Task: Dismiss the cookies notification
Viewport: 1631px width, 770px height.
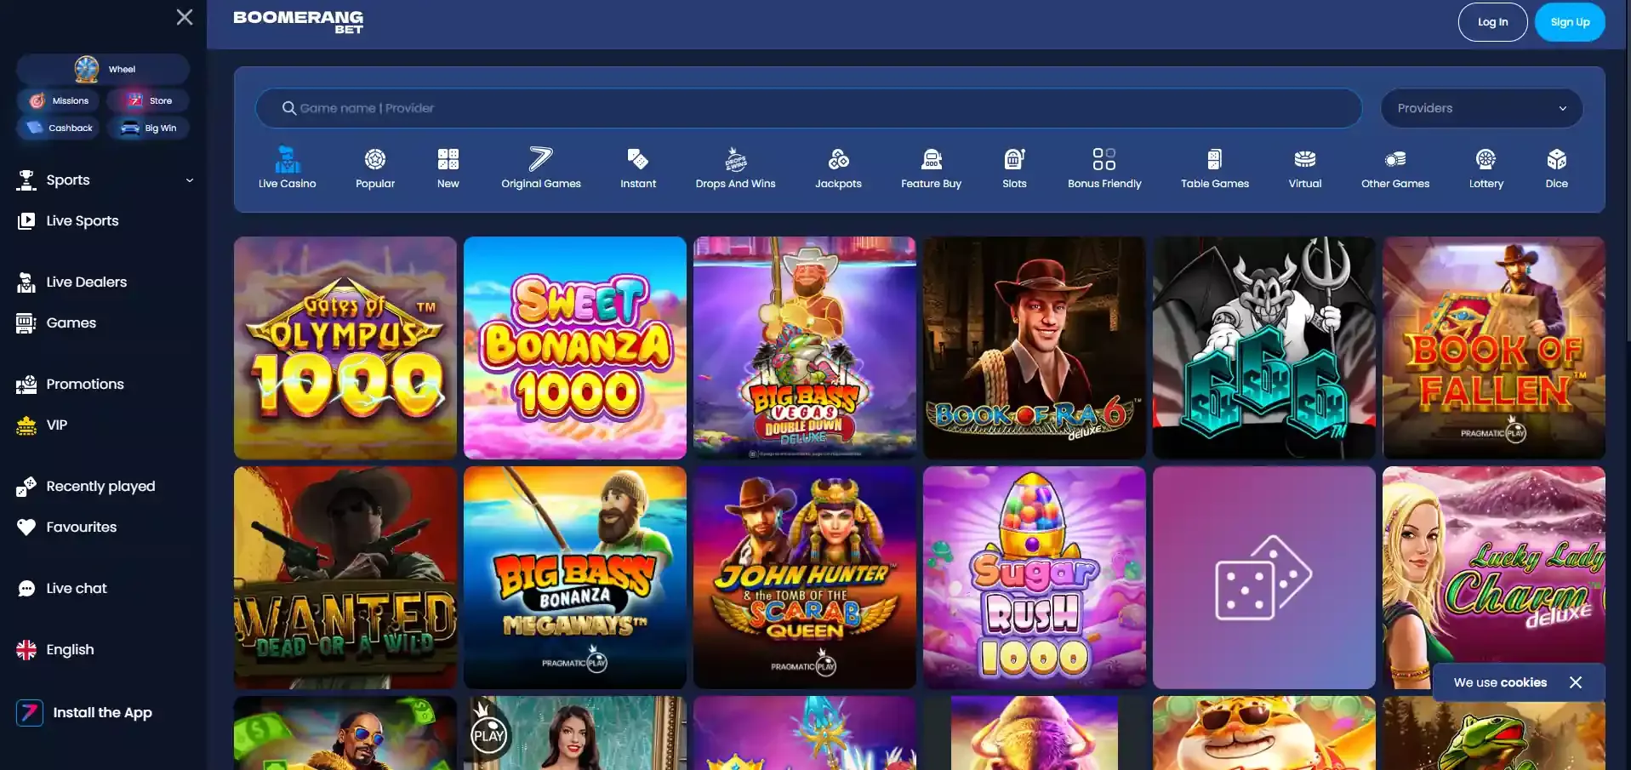Action: pyautogui.click(x=1575, y=682)
